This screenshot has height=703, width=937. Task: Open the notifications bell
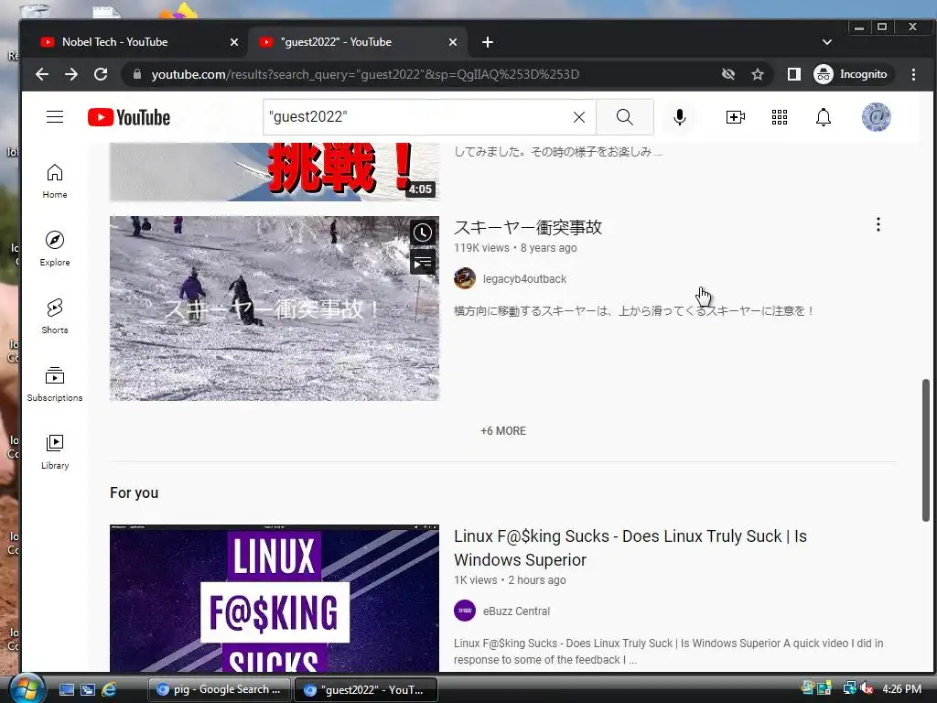tap(824, 117)
